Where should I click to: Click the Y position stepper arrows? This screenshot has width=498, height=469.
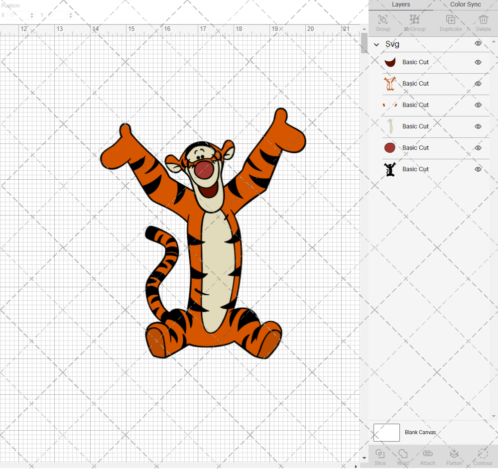pyautogui.click(x=70, y=15)
